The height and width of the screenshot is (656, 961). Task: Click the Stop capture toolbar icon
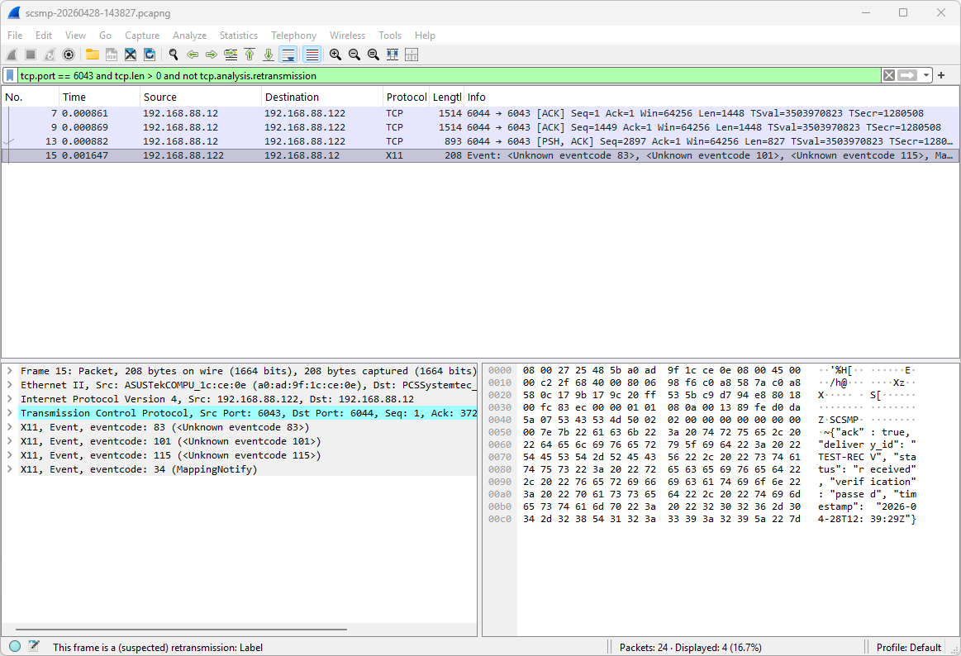pyautogui.click(x=30, y=55)
